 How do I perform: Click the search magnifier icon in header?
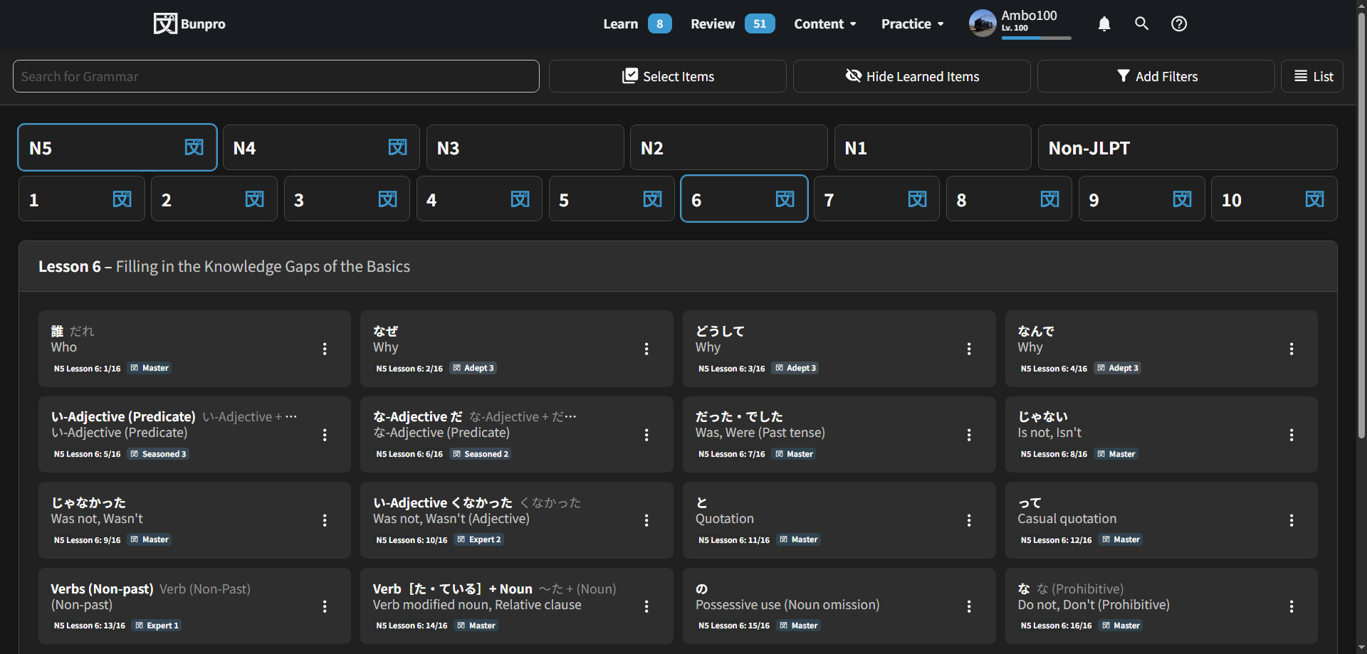coord(1141,23)
